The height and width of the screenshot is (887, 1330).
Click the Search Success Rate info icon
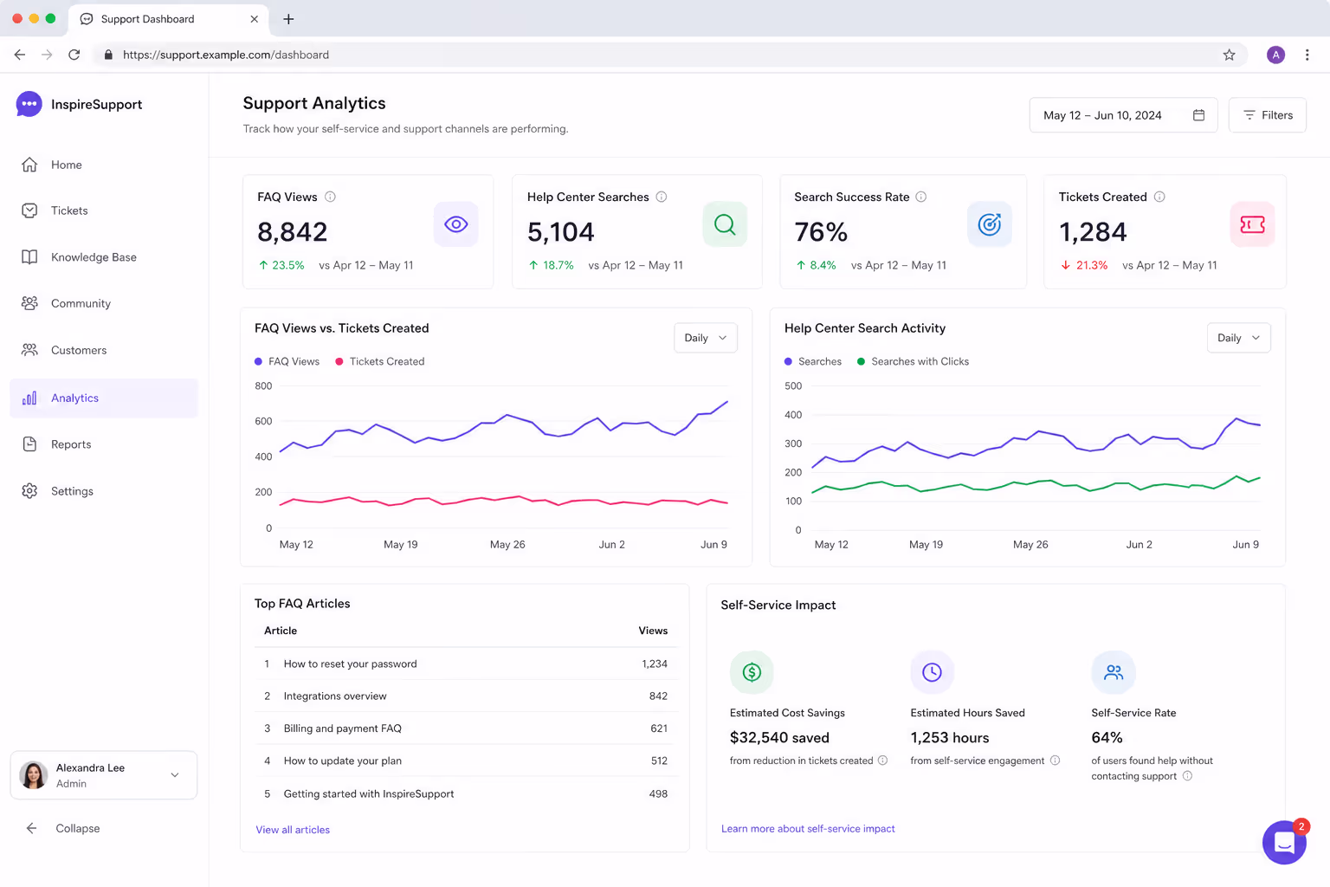[921, 197]
